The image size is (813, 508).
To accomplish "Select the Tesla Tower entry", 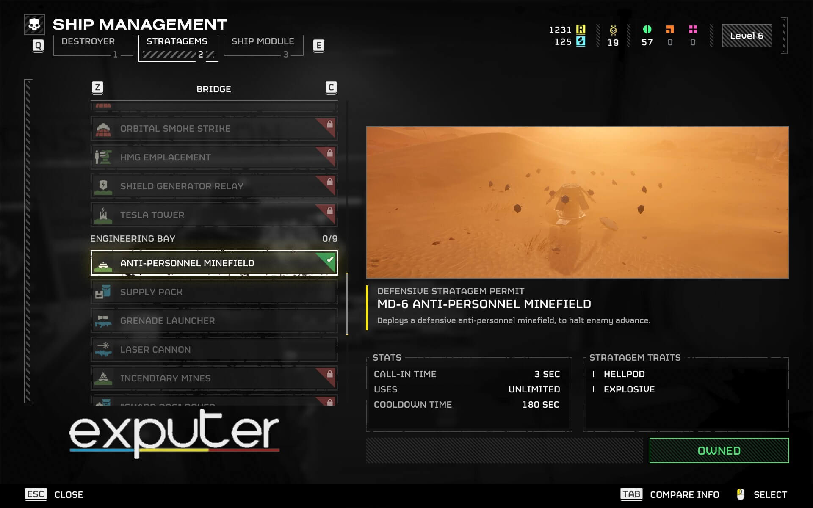I will [214, 215].
